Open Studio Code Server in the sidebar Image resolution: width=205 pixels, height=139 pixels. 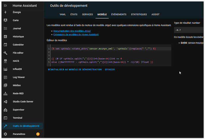pos(23,102)
